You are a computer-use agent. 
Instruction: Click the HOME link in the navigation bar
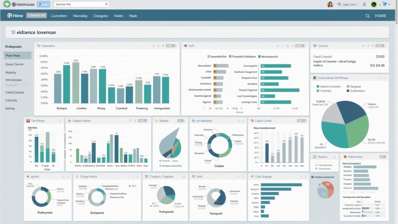pos(380,16)
